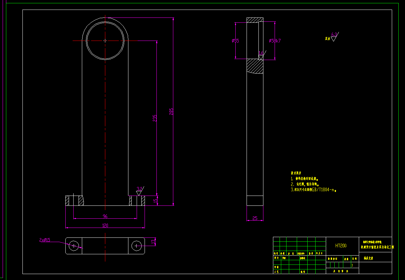
Task: Click the 6.3 general roughness symbol
Action: click(x=334, y=36)
